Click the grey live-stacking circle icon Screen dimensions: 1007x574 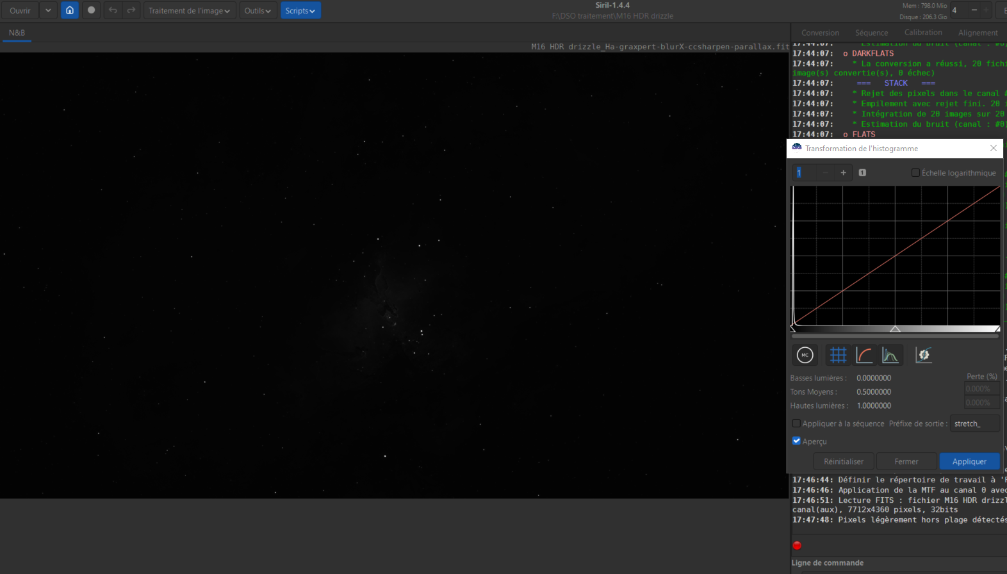(92, 10)
